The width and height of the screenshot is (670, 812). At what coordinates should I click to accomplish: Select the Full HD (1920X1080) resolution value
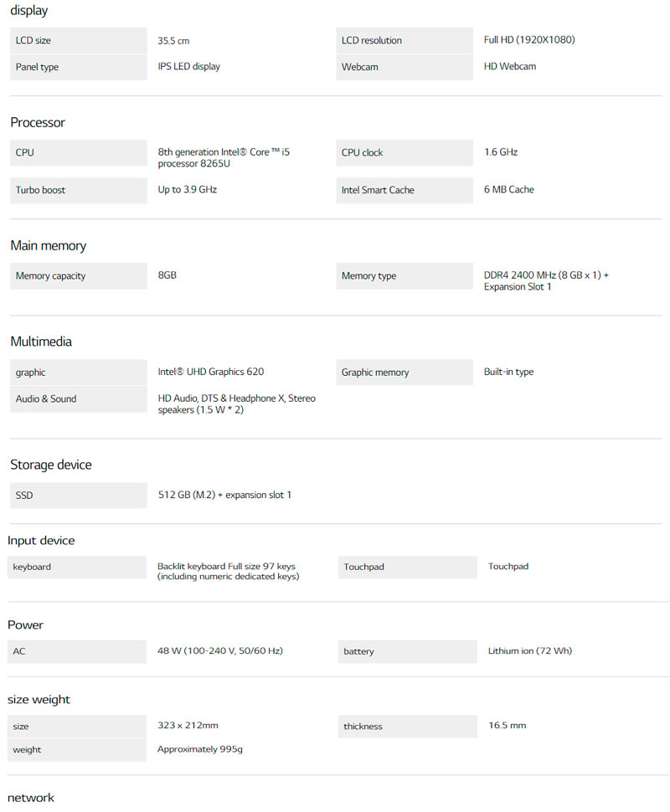529,39
